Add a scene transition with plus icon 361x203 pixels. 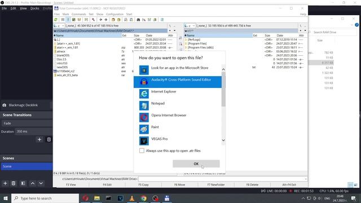(39, 139)
